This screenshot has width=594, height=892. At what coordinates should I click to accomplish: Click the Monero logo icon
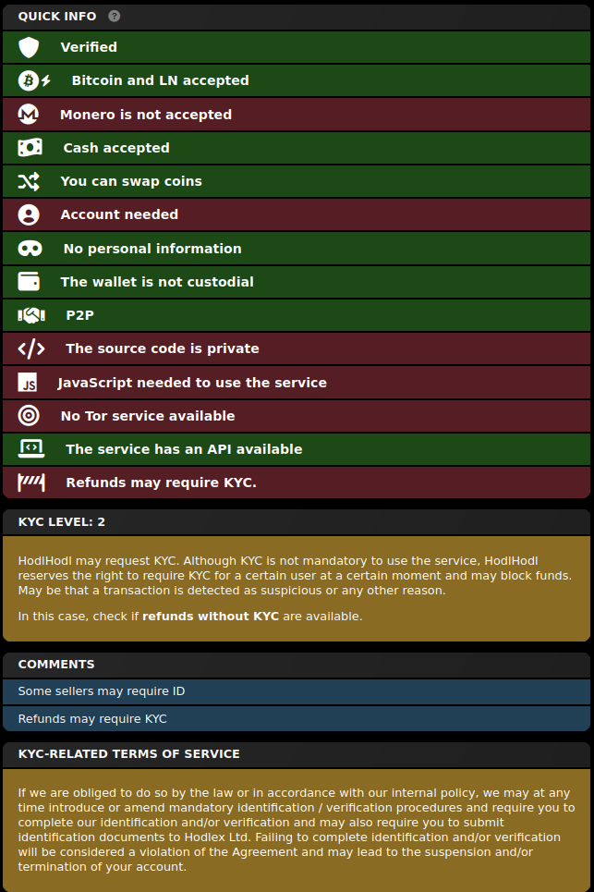29,115
